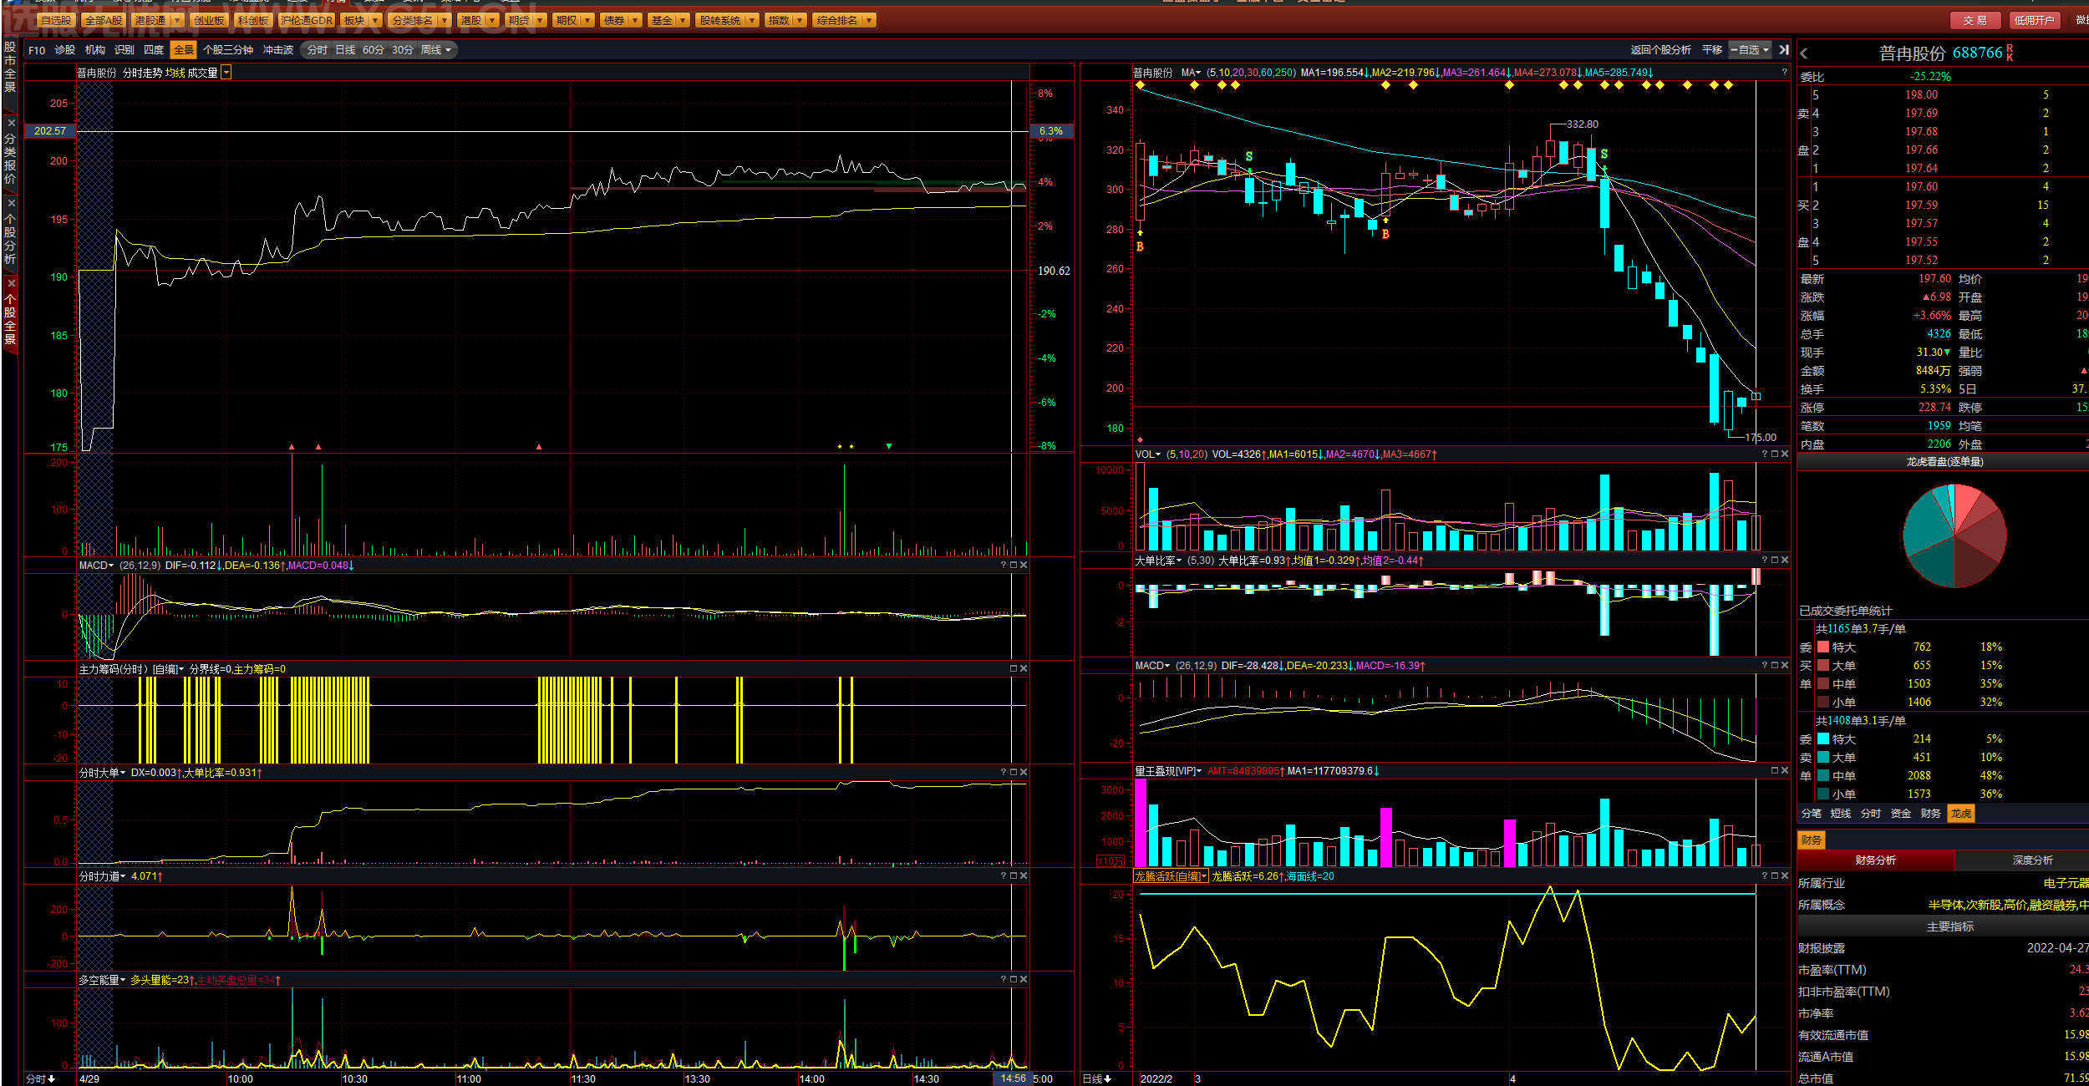The image size is (2089, 1086).
Task: Open the 周线 period dropdown
Action: (x=435, y=50)
